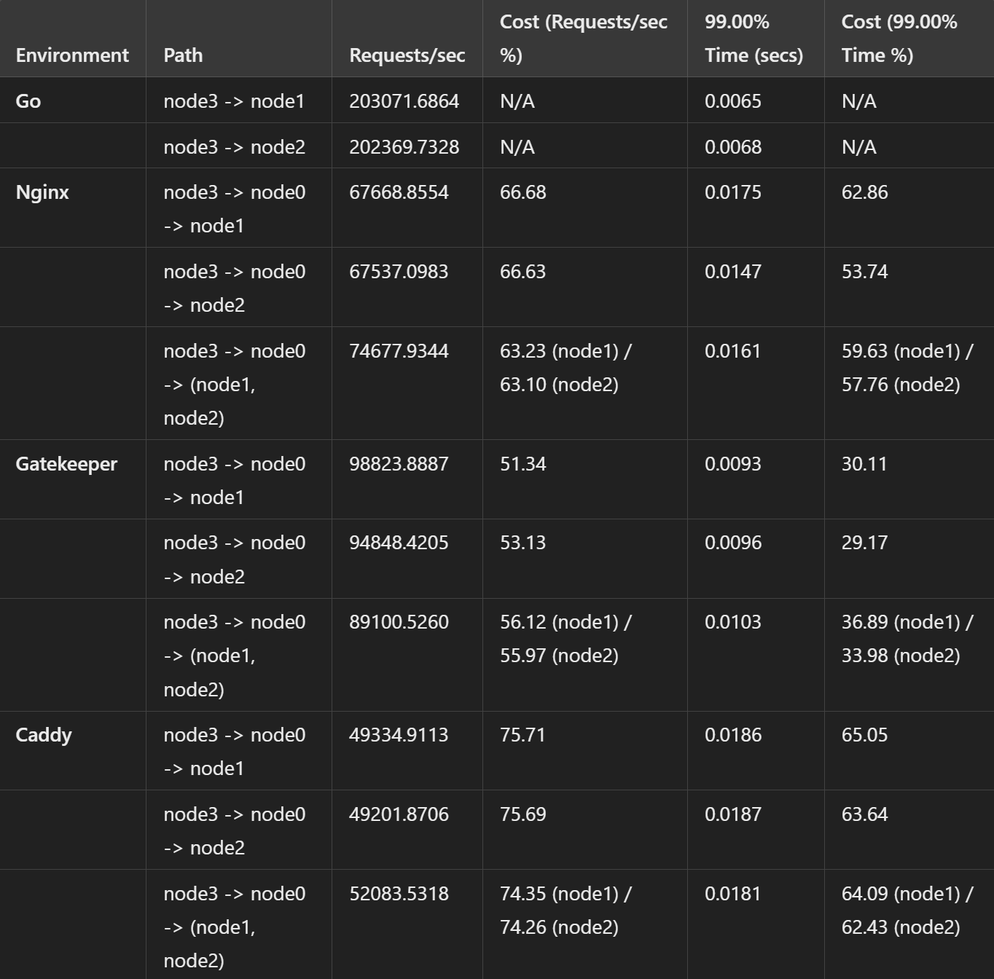Select value 52083.5318
The height and width of the screenshot is (979, 994).
pos(399,894)
